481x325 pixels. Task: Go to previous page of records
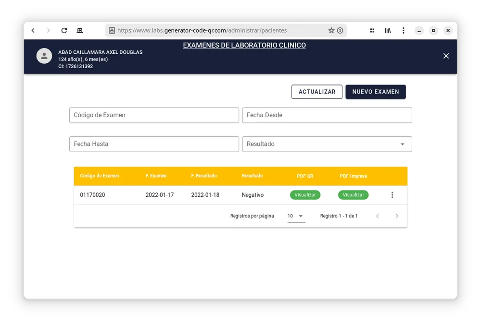pyautogui.click(x=377, y=216)
